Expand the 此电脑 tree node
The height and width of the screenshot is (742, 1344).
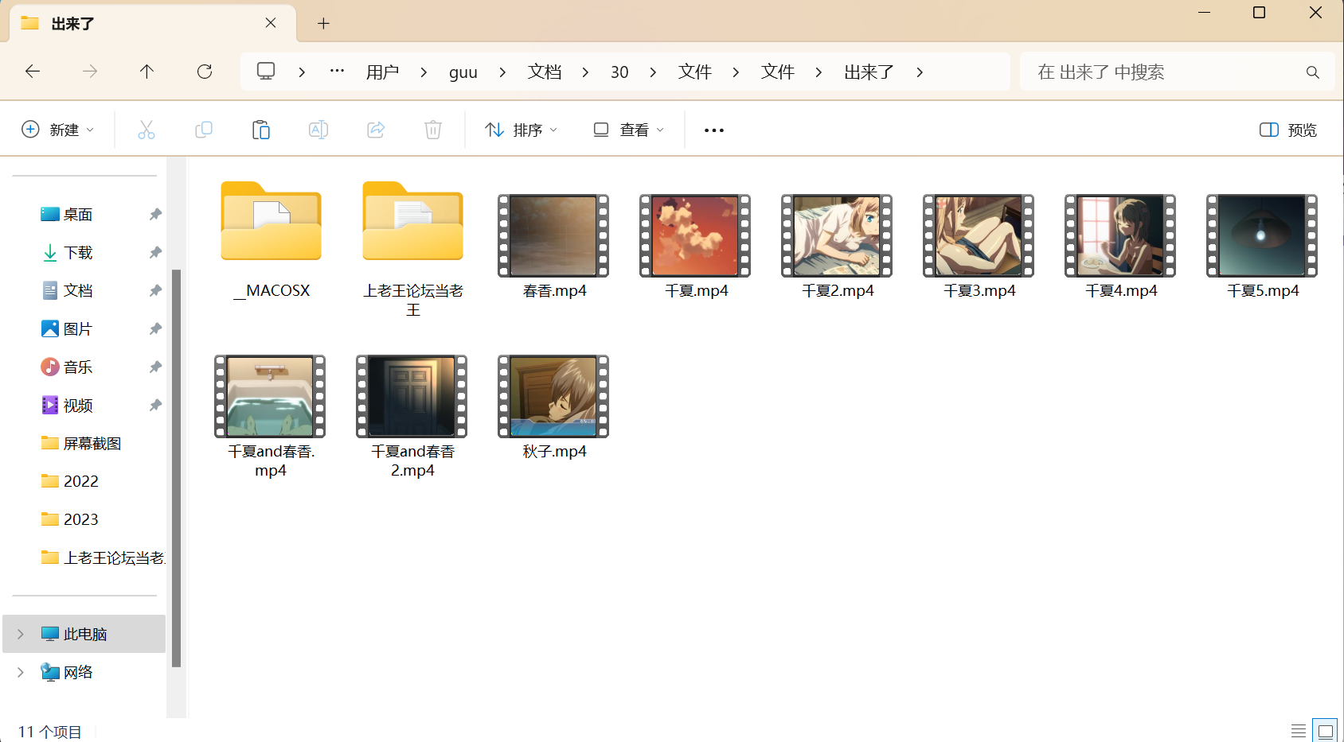pyautogui.click(x=21, y=634)
